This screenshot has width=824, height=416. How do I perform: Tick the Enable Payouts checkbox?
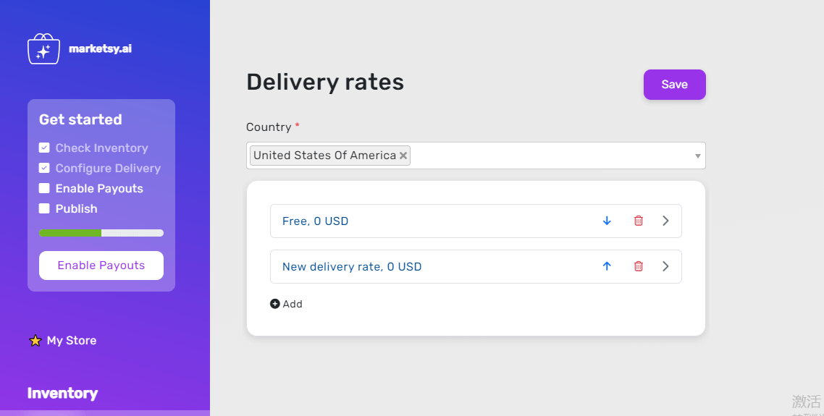click(x=44, y=188)
